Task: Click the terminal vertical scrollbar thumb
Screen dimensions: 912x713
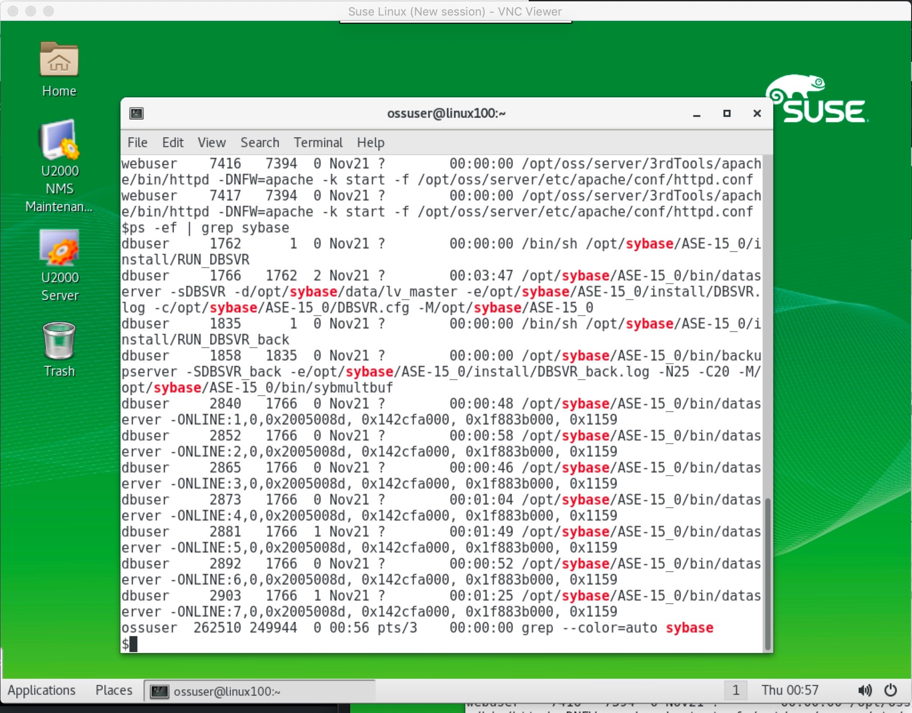Action: (x=767, y=574)
